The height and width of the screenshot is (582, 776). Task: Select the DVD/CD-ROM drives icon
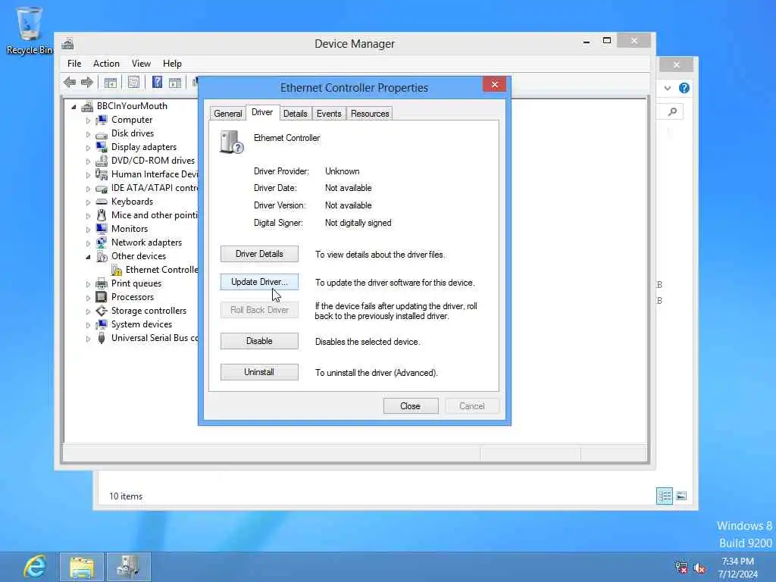point(102,161)
